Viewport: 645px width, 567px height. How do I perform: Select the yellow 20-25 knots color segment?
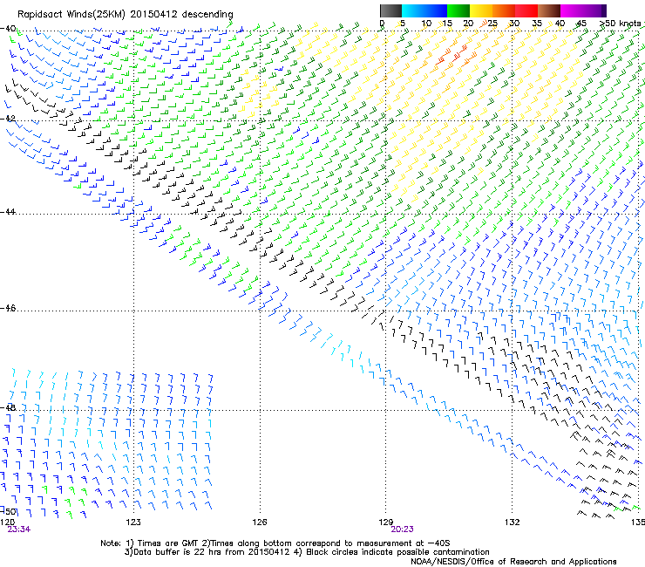click(x=481, y=10)
